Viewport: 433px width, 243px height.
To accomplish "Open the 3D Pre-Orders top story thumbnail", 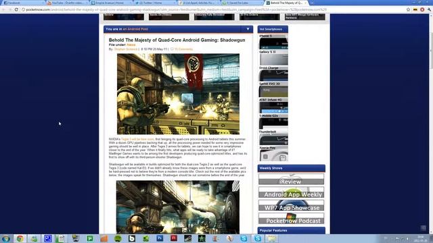I will [x=260, y=16].
